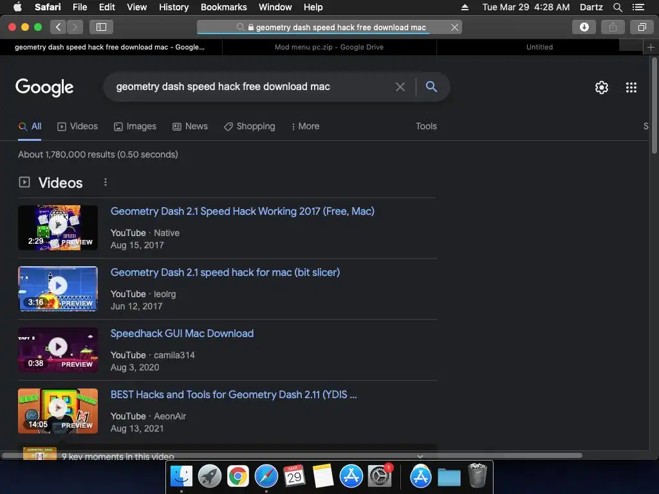Image resolution: width=659 pixels, height=494 pixels.
Task: Switch to the Videos results tab
Action: pos(77,127)
